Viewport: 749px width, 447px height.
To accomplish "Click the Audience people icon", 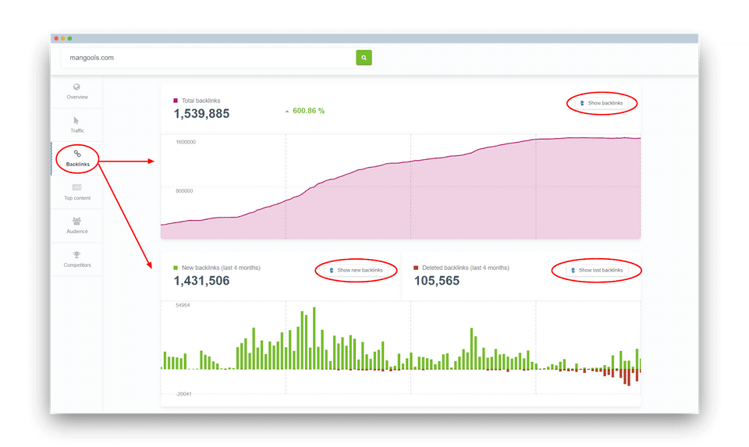I will pyautogui.click(x=76, y=221).
